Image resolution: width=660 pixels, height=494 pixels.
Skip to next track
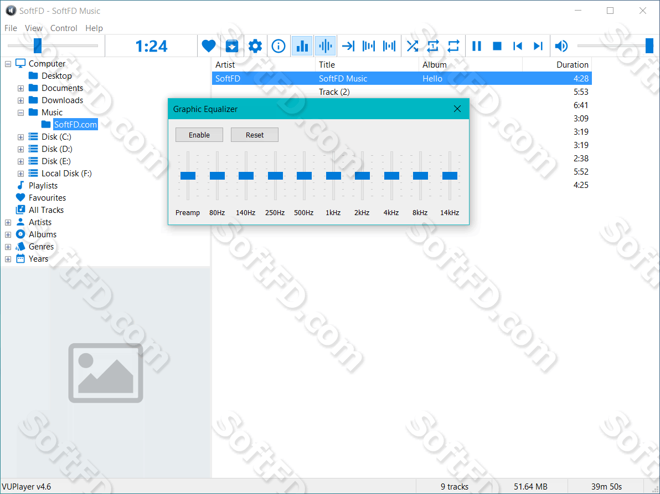click(x=538, y=45)
